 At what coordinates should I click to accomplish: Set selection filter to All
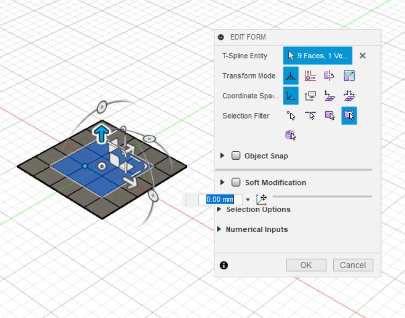tap(349, 115)
